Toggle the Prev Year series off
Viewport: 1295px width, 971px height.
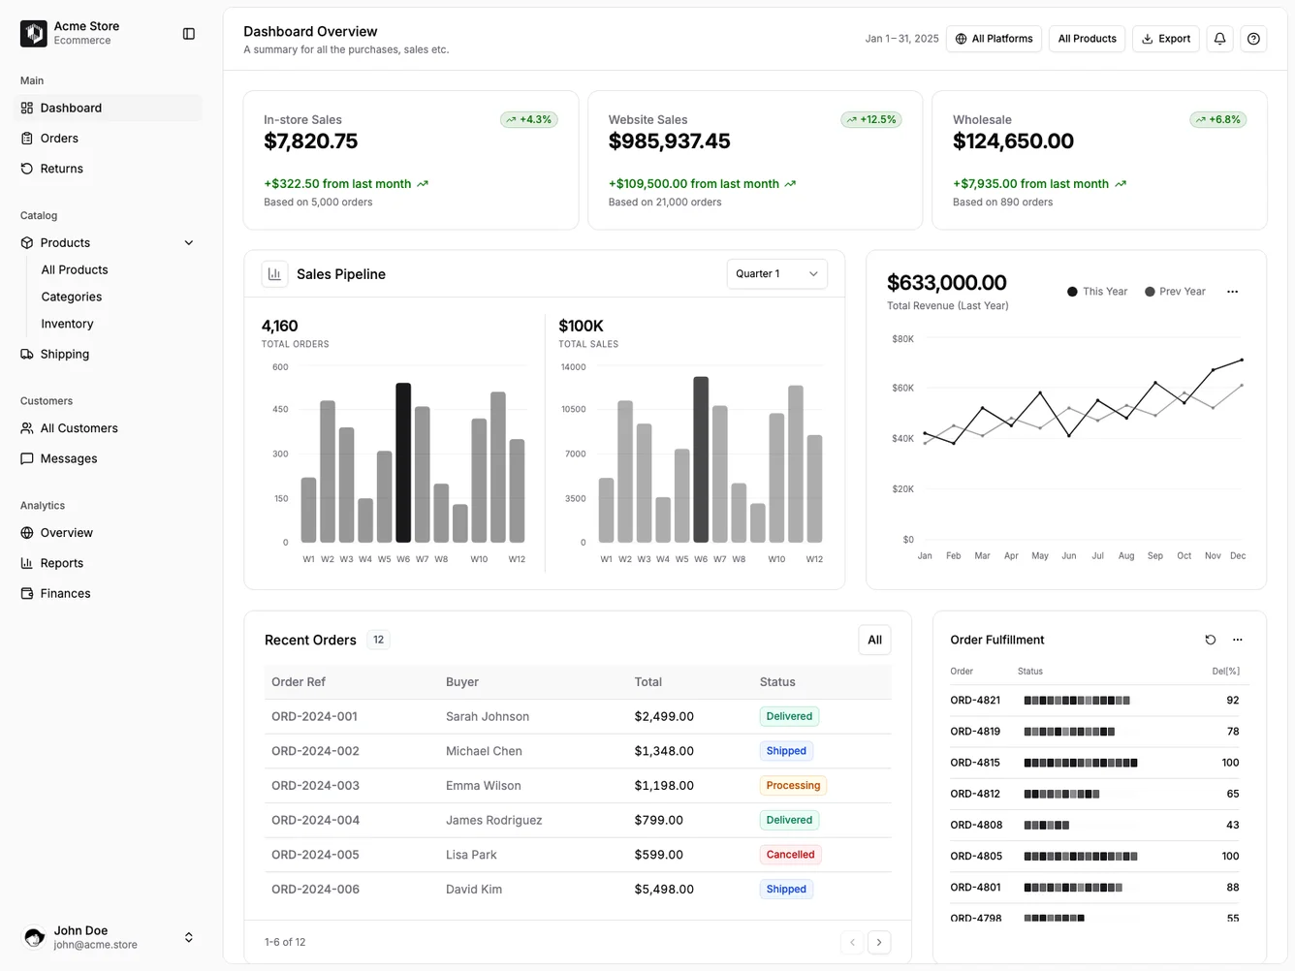[x=1175, y=291]
